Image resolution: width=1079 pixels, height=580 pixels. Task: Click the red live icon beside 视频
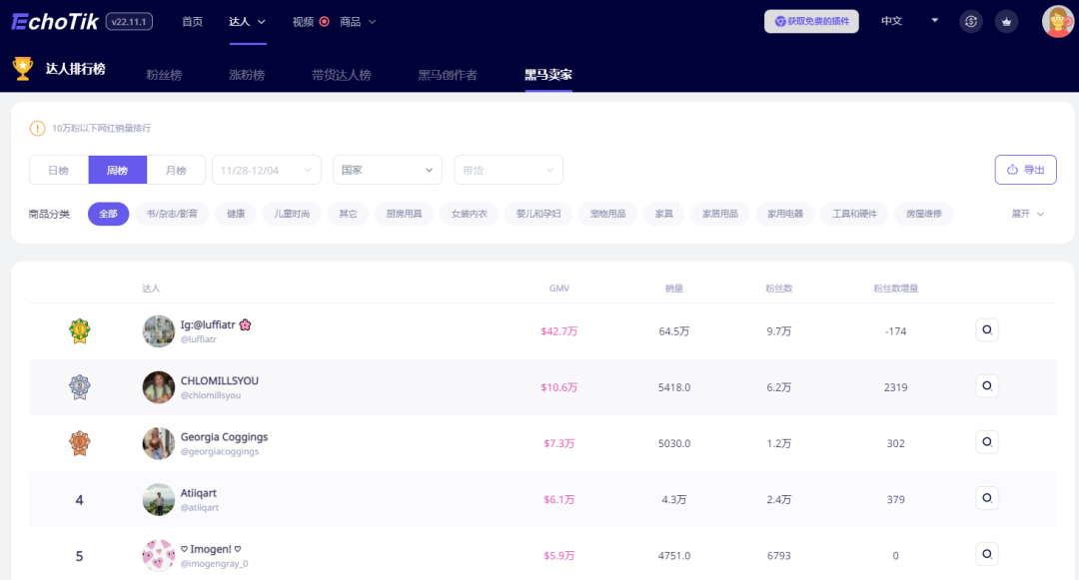324,21
